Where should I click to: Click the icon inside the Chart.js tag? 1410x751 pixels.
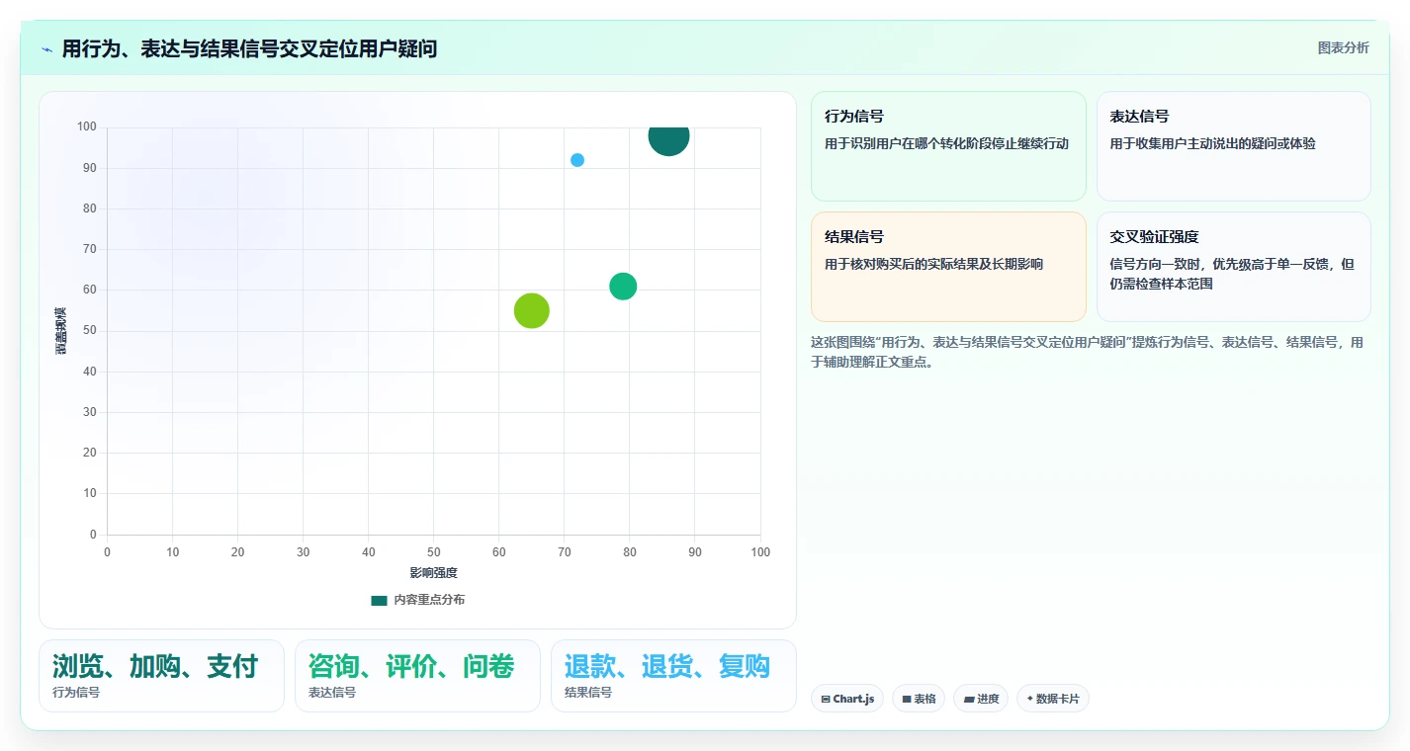(826, 699)
